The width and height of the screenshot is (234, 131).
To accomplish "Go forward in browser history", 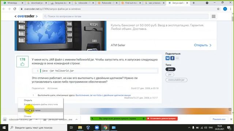I will tap(9, 9).
